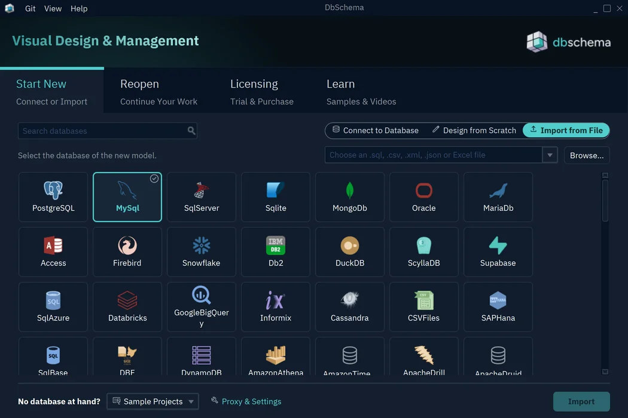Select the Firebird database tile
628x418 pixels.
point(127,252)
